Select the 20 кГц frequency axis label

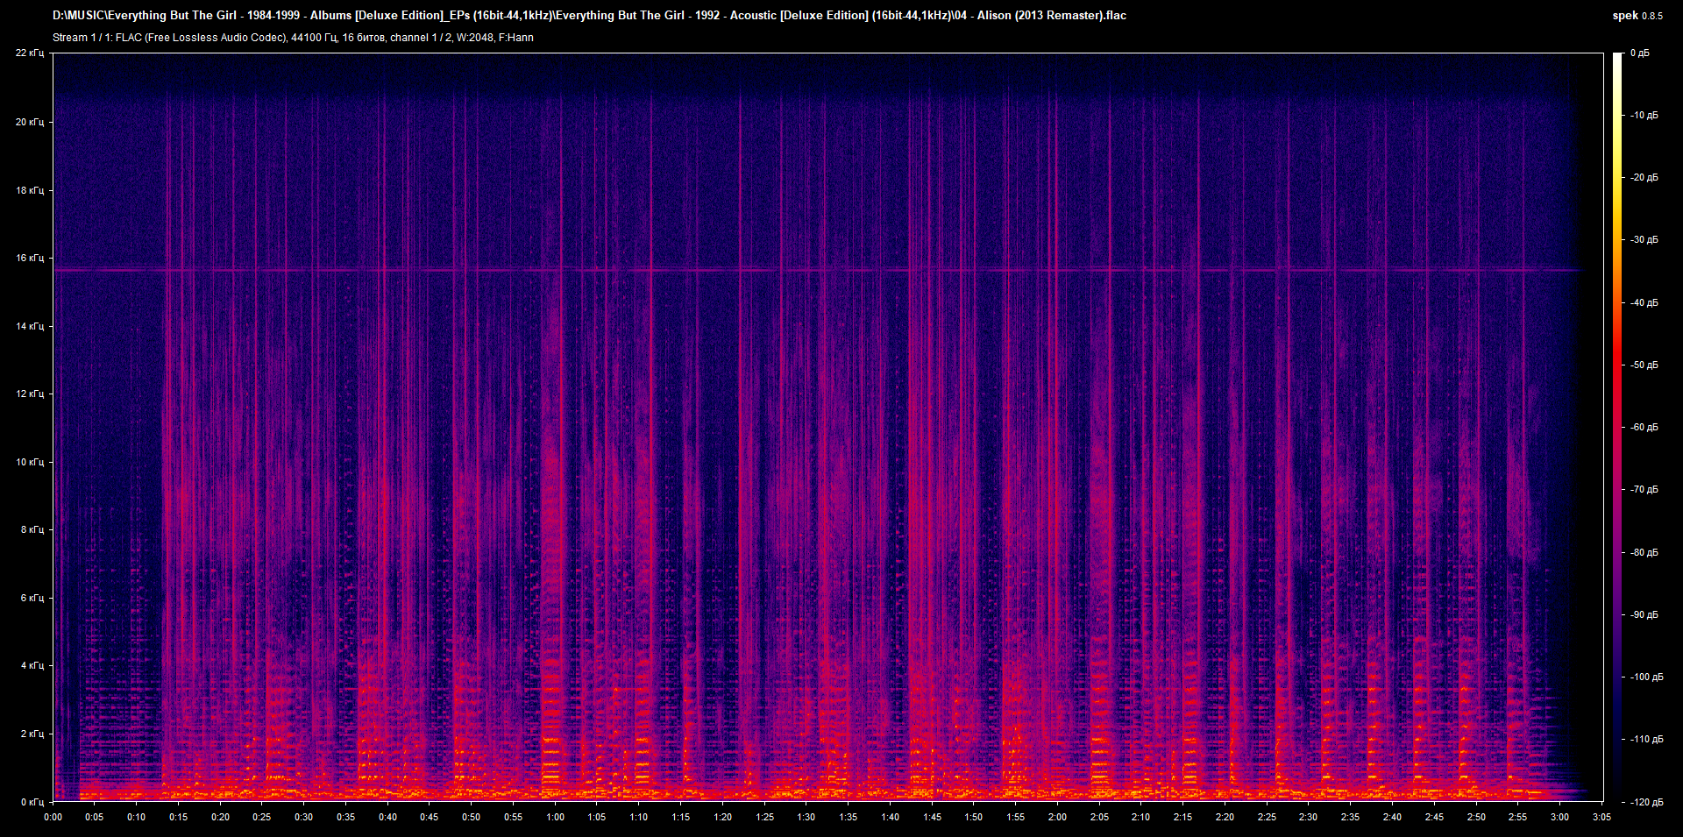[30, 122]
